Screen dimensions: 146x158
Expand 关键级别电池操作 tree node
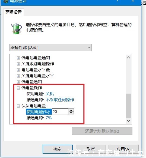pos(18,64)
